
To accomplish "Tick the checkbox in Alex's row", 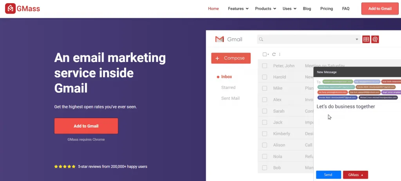I will 264,100.
